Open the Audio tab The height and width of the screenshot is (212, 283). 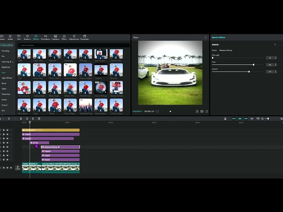(x=10, y=37)
